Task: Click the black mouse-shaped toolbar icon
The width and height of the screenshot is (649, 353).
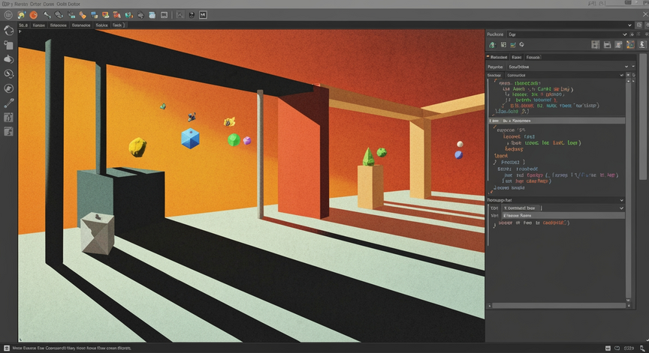Action: tap(192, 15)
